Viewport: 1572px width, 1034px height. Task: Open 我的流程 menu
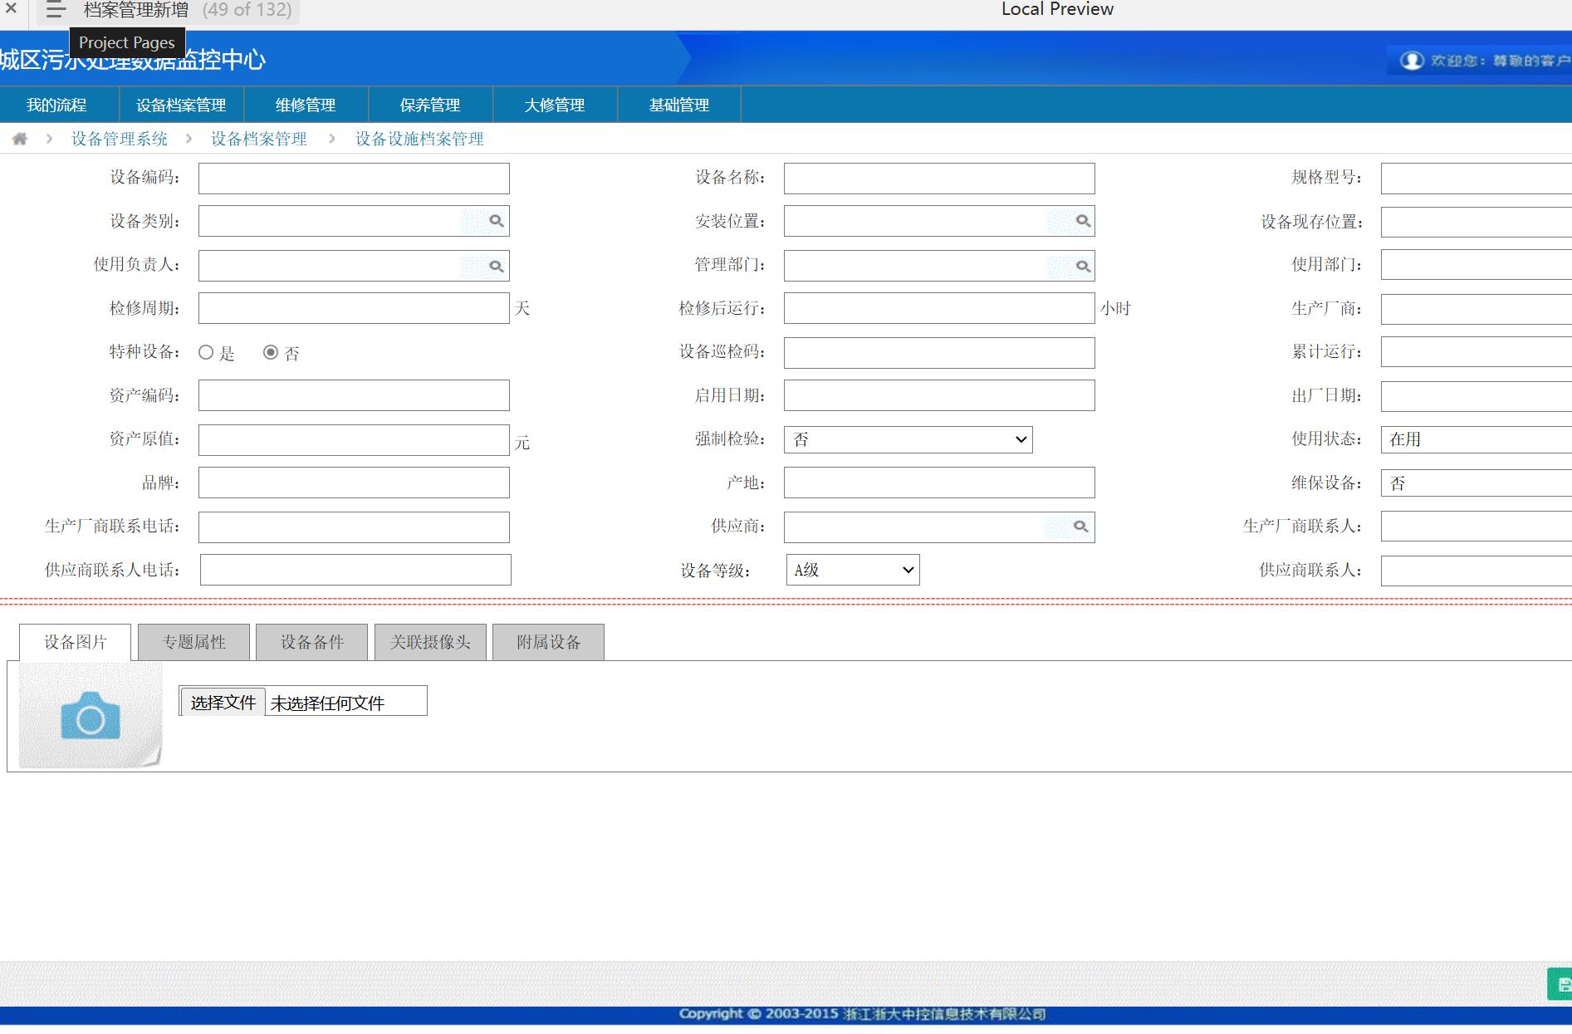tap(56, 105)
